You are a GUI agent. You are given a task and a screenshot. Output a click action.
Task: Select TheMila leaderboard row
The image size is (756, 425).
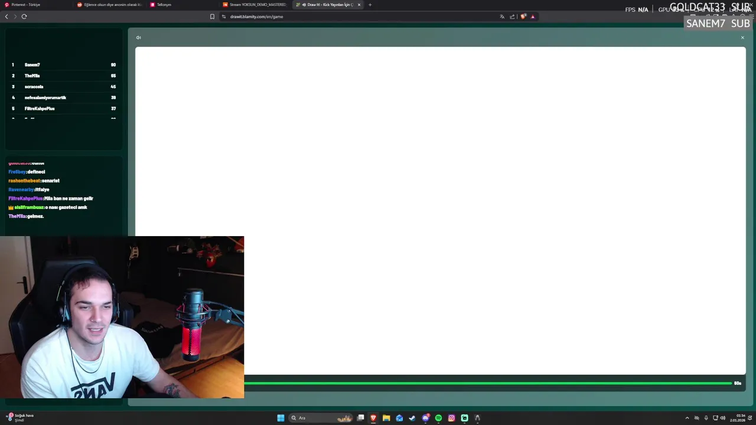[64, 76]
